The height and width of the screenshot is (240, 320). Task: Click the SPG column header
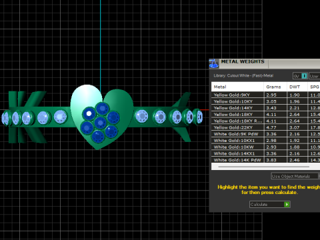[314, 87]
